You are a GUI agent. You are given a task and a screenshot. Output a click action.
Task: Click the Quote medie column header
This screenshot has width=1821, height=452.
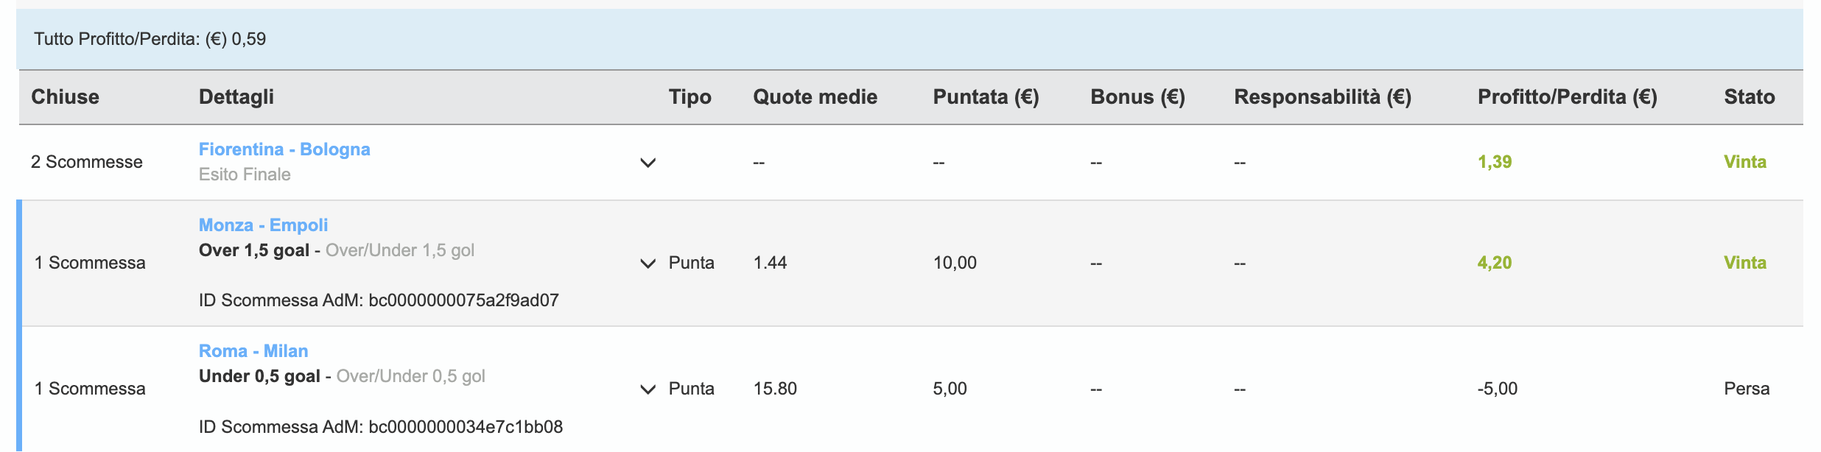click(815, 97)
